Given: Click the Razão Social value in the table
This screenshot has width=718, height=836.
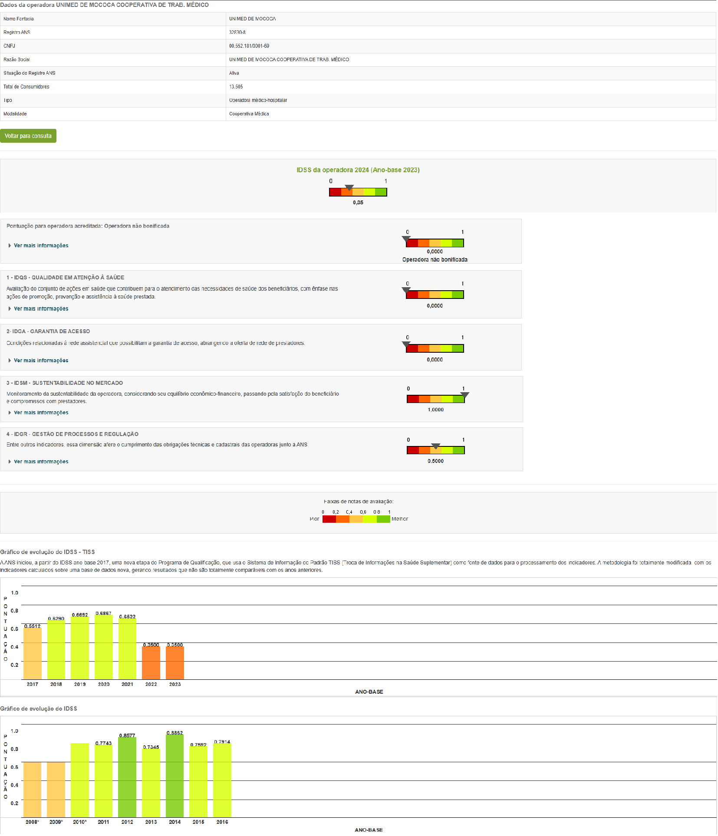Looking at the screenshot, I should click(x=289, y=60).
